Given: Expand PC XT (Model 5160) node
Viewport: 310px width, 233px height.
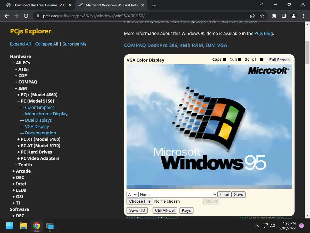Looking at the screenshot, I should coord(39,139).
